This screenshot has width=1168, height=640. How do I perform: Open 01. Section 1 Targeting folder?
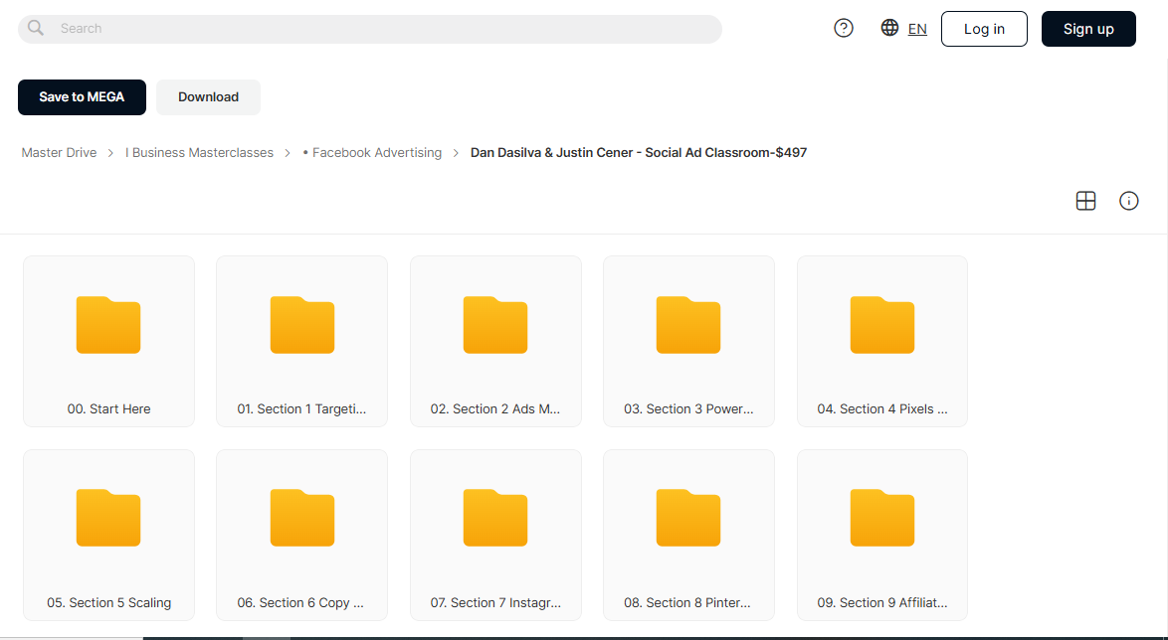(301, 342)
